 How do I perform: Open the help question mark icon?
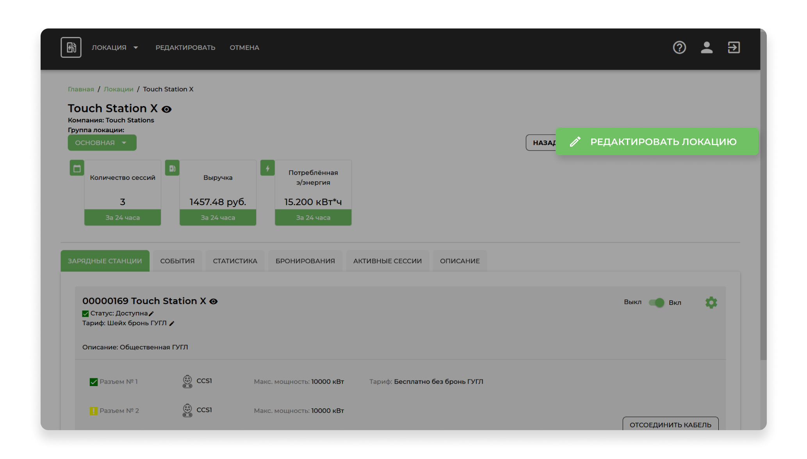click(679, 48)
